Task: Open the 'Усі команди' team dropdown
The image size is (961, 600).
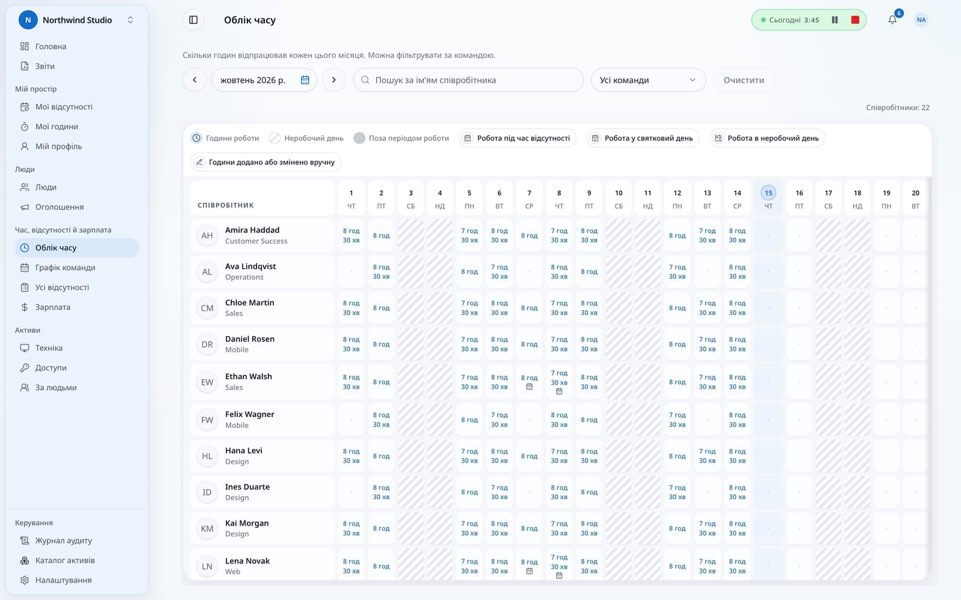Action: pos(648,80)
